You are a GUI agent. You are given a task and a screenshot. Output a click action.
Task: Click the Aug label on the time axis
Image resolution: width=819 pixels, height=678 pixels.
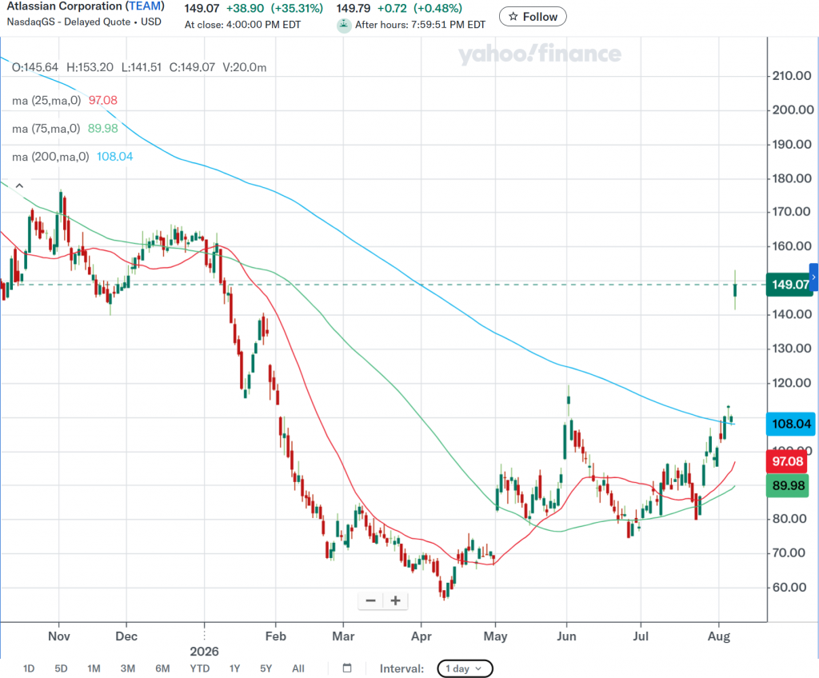coord(719,636)
